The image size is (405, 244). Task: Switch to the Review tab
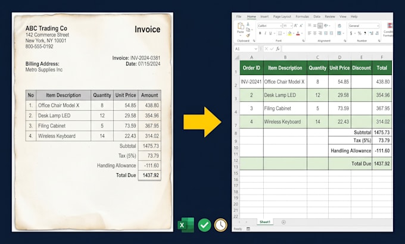pyautogui.click(x=330, y=17)
